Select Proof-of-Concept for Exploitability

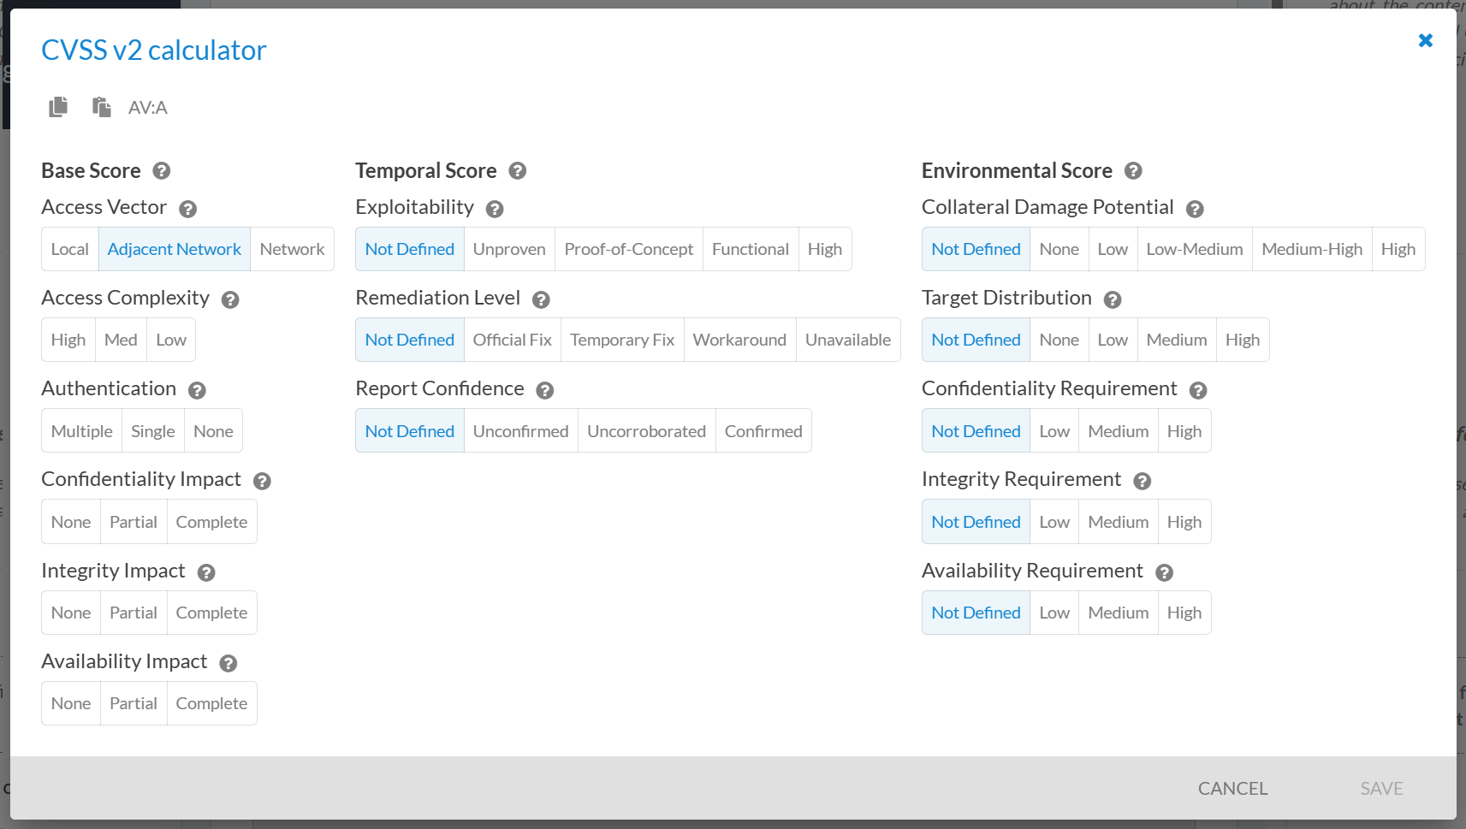click(x=628, y=249)
